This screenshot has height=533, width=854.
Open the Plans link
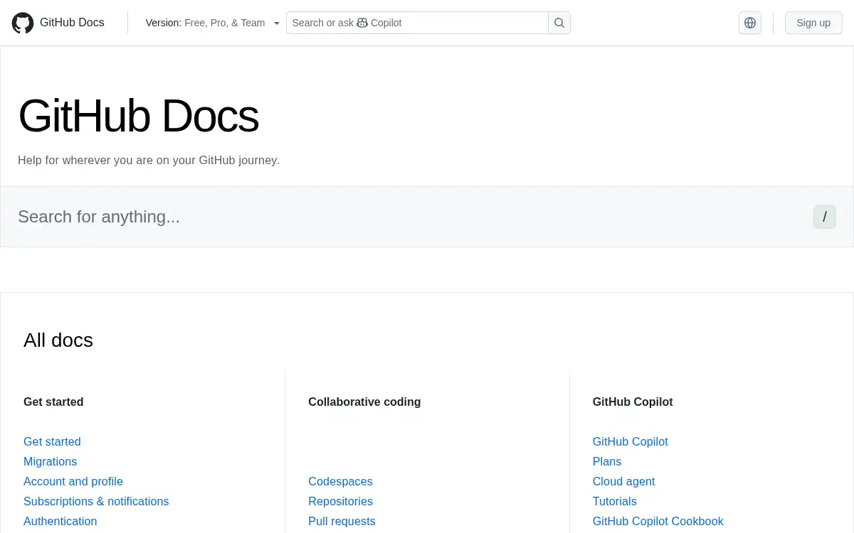(607, 461)
